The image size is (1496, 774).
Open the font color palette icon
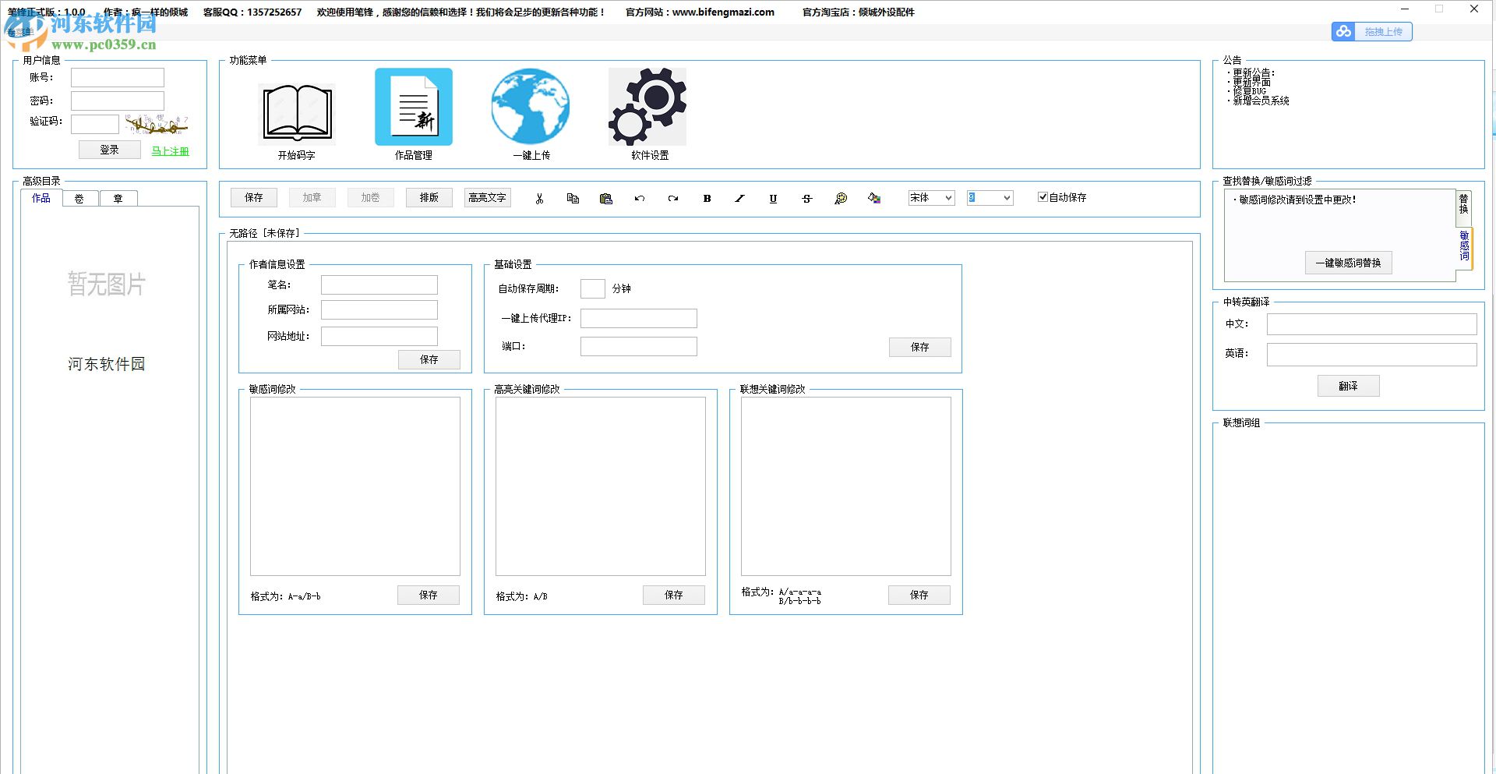point(841,199)
